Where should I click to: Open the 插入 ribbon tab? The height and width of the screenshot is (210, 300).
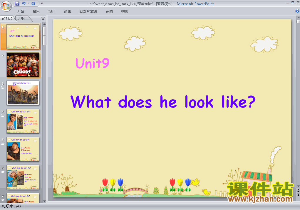(x=36, y=11)
